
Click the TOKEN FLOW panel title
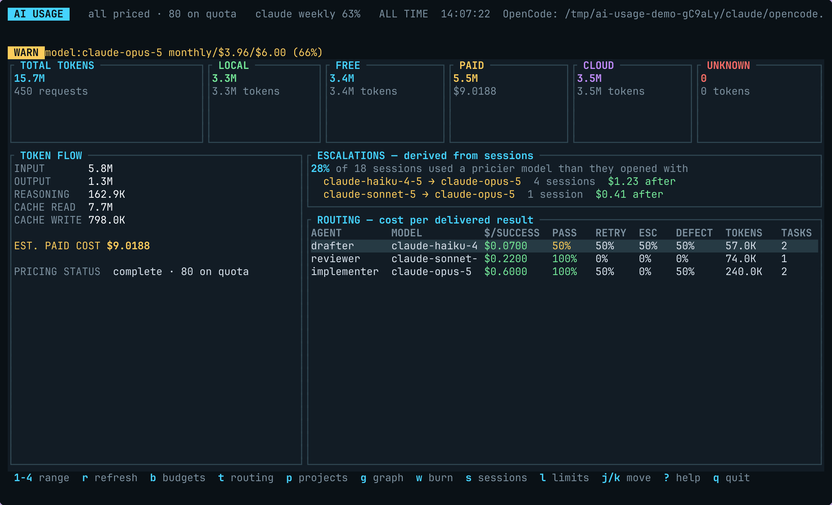click(51, 156)
